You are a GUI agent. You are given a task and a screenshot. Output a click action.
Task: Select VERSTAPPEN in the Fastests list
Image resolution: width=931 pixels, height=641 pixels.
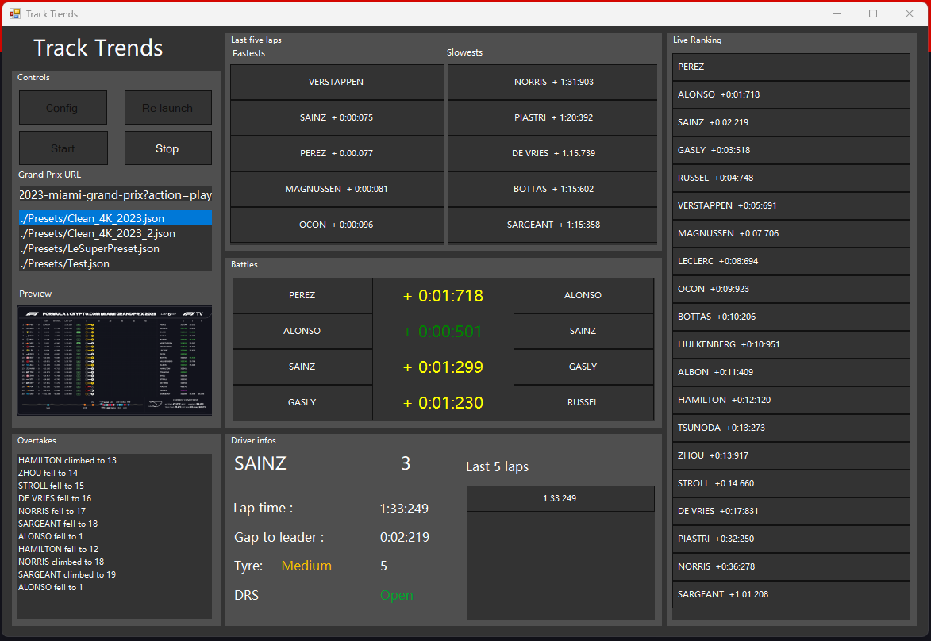tap(337, 82)
